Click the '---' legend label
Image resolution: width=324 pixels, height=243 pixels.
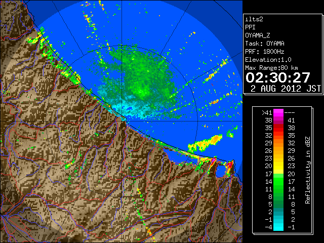(290, 112)
